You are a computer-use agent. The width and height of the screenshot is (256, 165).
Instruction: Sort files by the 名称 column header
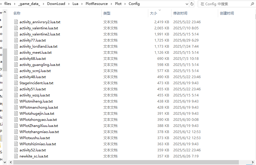(x=17, y=13)
